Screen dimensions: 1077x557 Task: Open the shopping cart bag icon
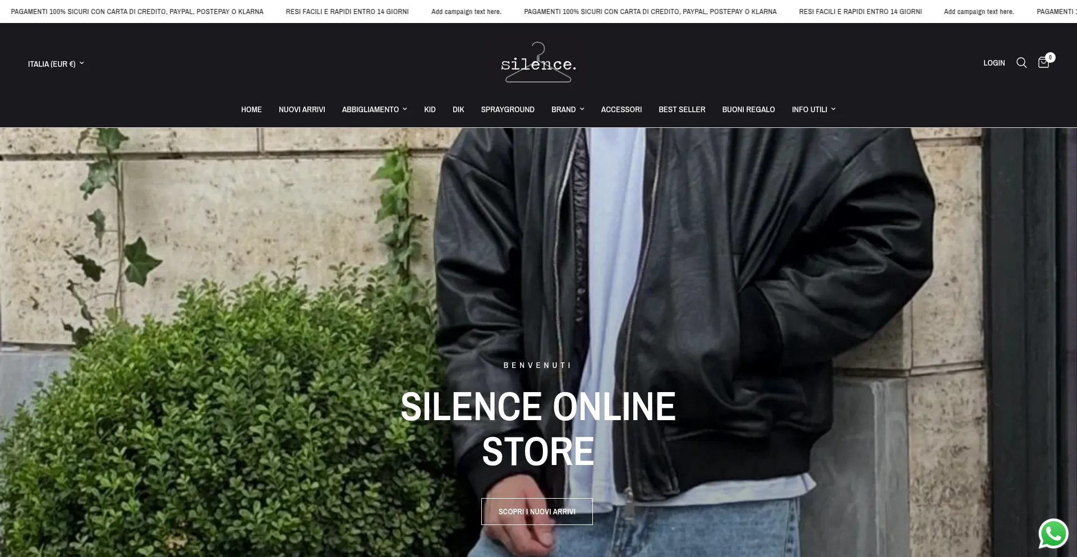pyautogui.click(x=1043, y=63)
